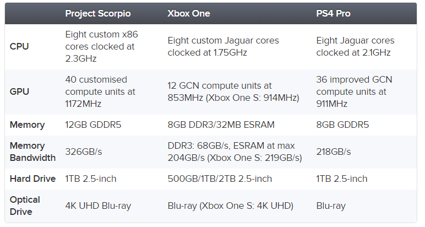Click the 40 customised compute units cell
Image resolution: width=425 pixels, height=227 pixels.
tap(100, 91)
